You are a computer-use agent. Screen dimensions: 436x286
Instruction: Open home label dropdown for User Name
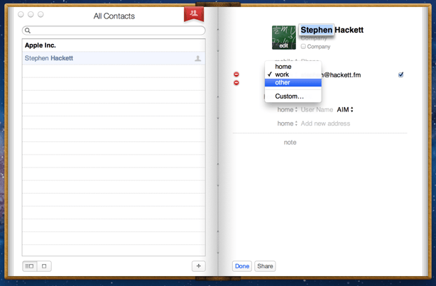click(288, 110)
